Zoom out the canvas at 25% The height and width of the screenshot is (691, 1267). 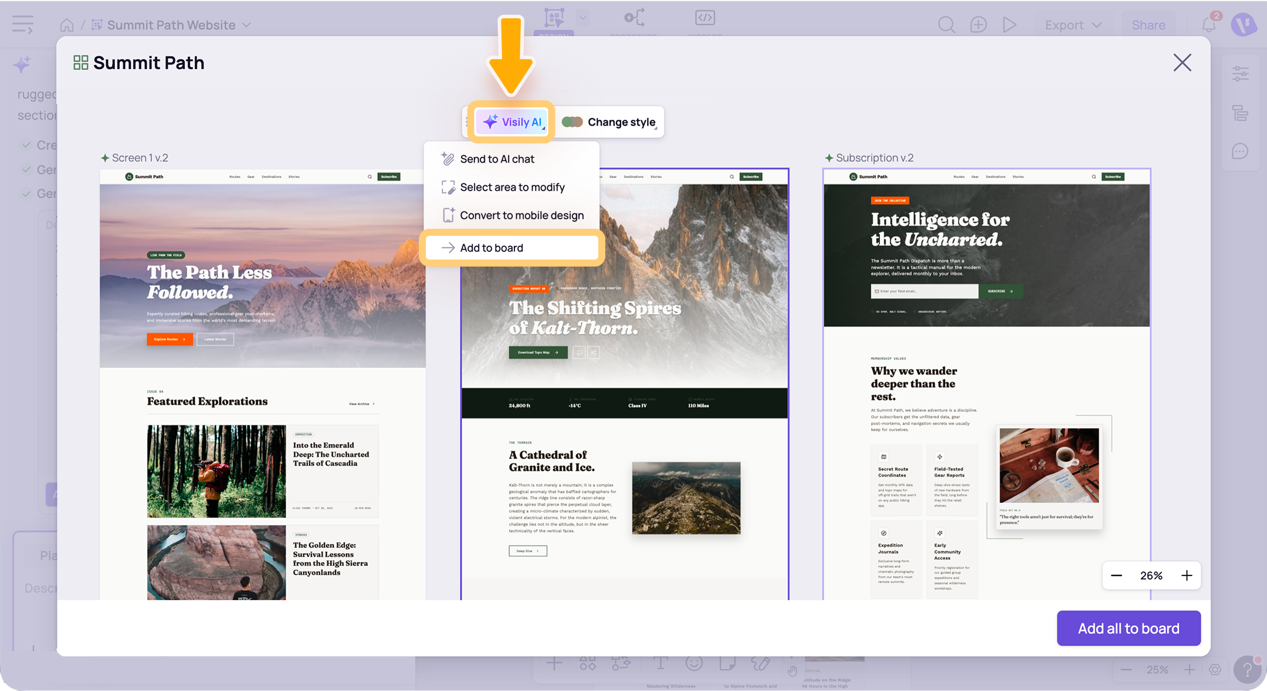point(1126,670)
